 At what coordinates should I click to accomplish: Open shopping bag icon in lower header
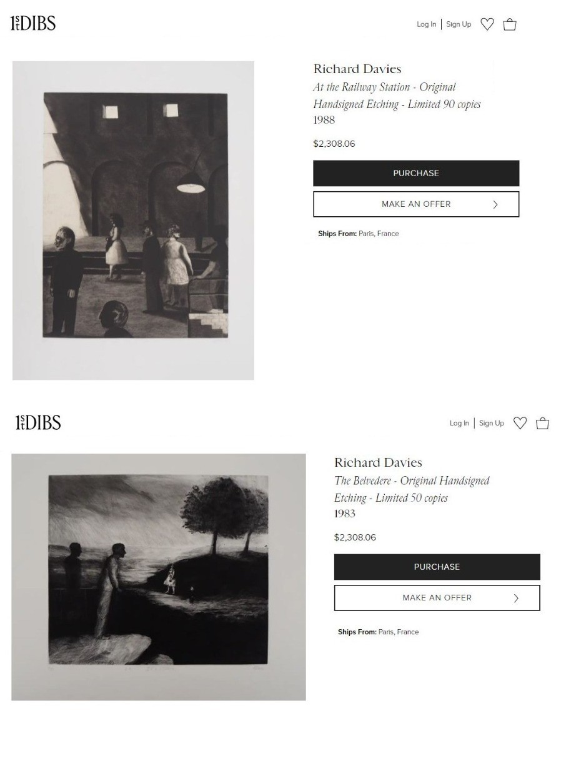tap(543, 423)
